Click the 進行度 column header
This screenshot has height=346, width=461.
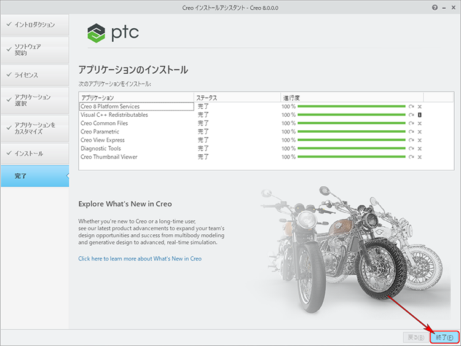point(352,98)
